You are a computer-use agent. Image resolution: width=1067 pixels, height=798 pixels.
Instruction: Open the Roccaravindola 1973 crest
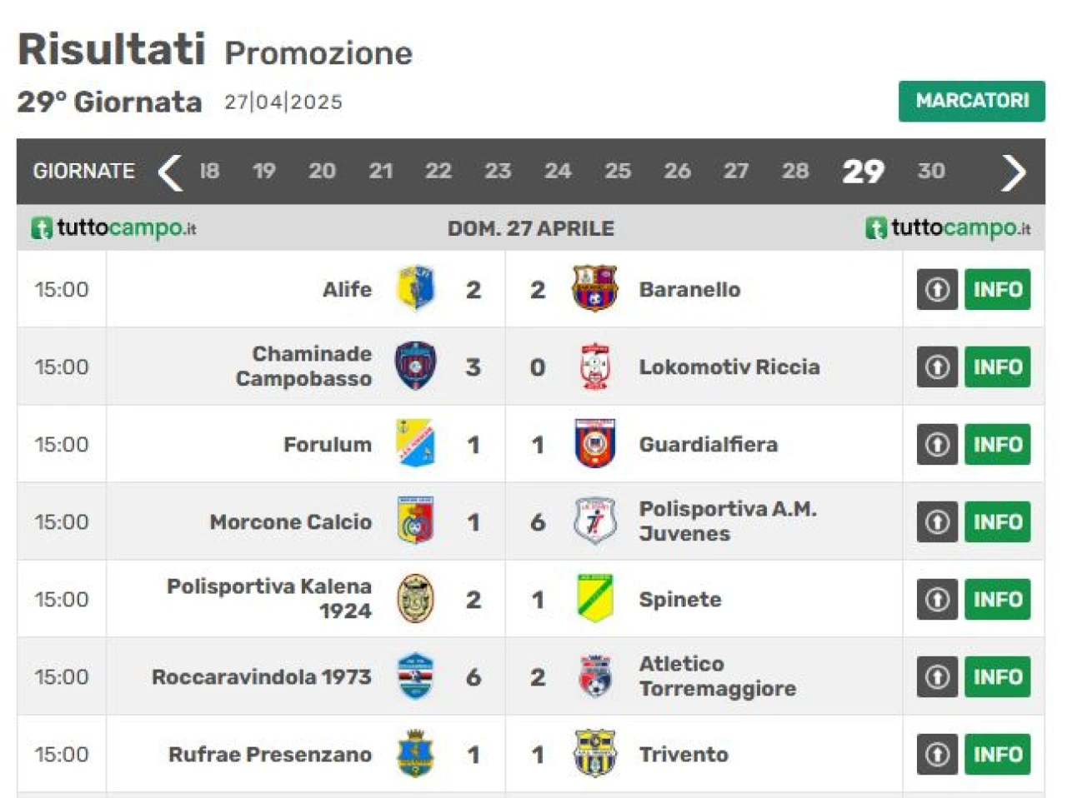click(x=415, y=676)
